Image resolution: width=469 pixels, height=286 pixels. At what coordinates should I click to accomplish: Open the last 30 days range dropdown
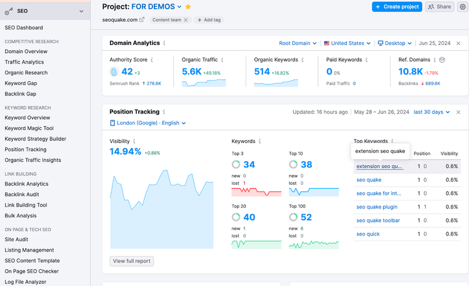431,112
